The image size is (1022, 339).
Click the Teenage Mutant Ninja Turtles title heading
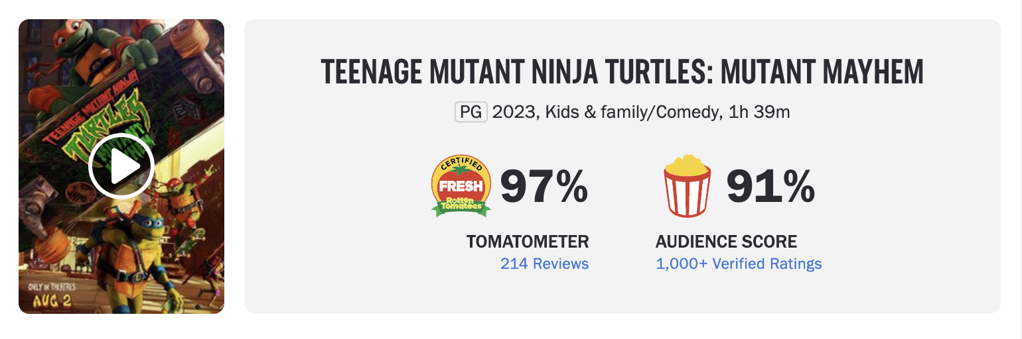(x=622, y=72)
